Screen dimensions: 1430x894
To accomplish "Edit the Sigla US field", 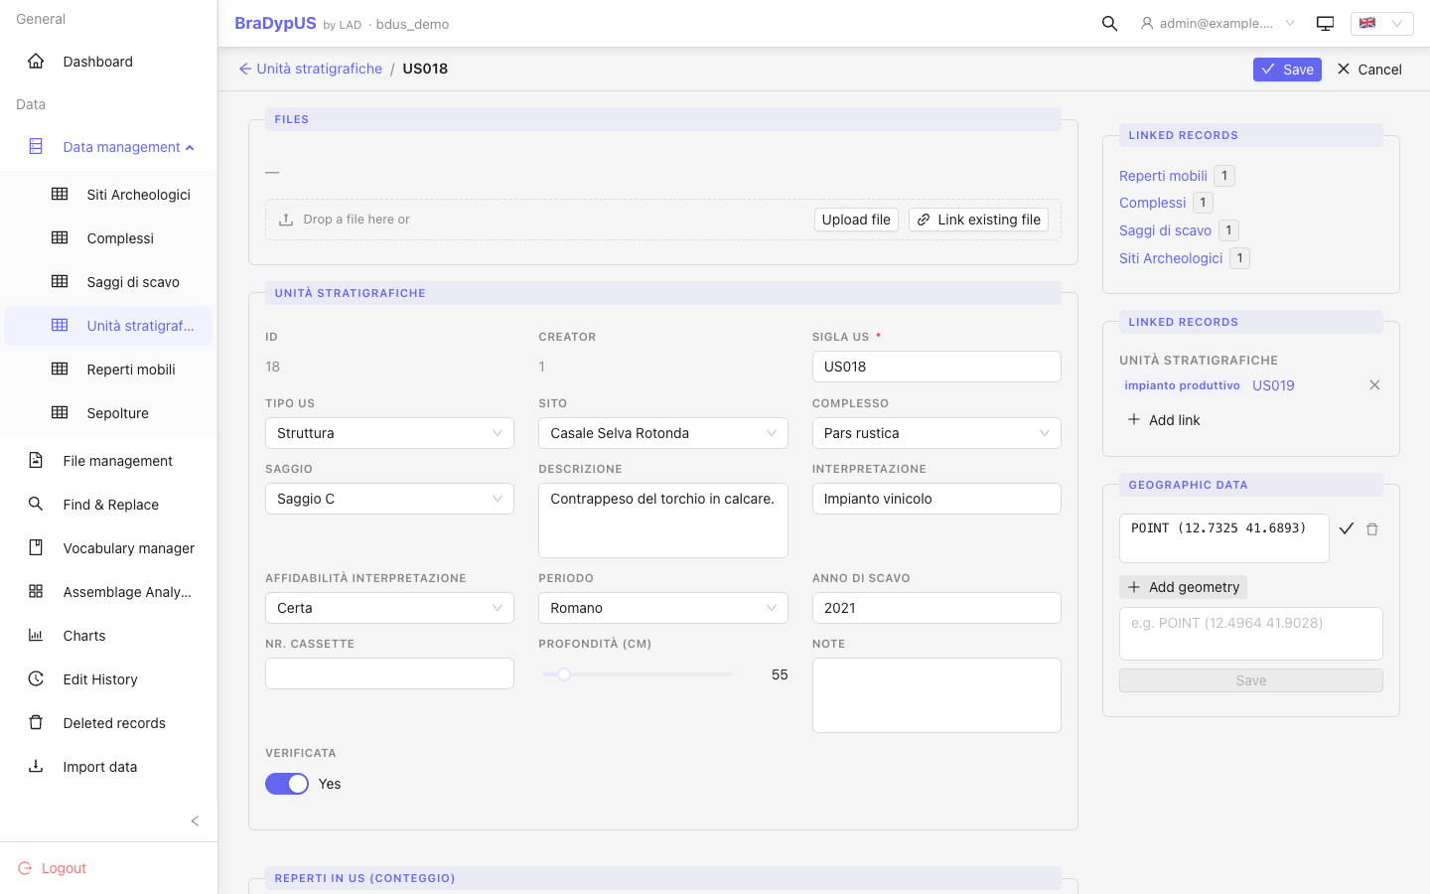I will click(936, 367).
